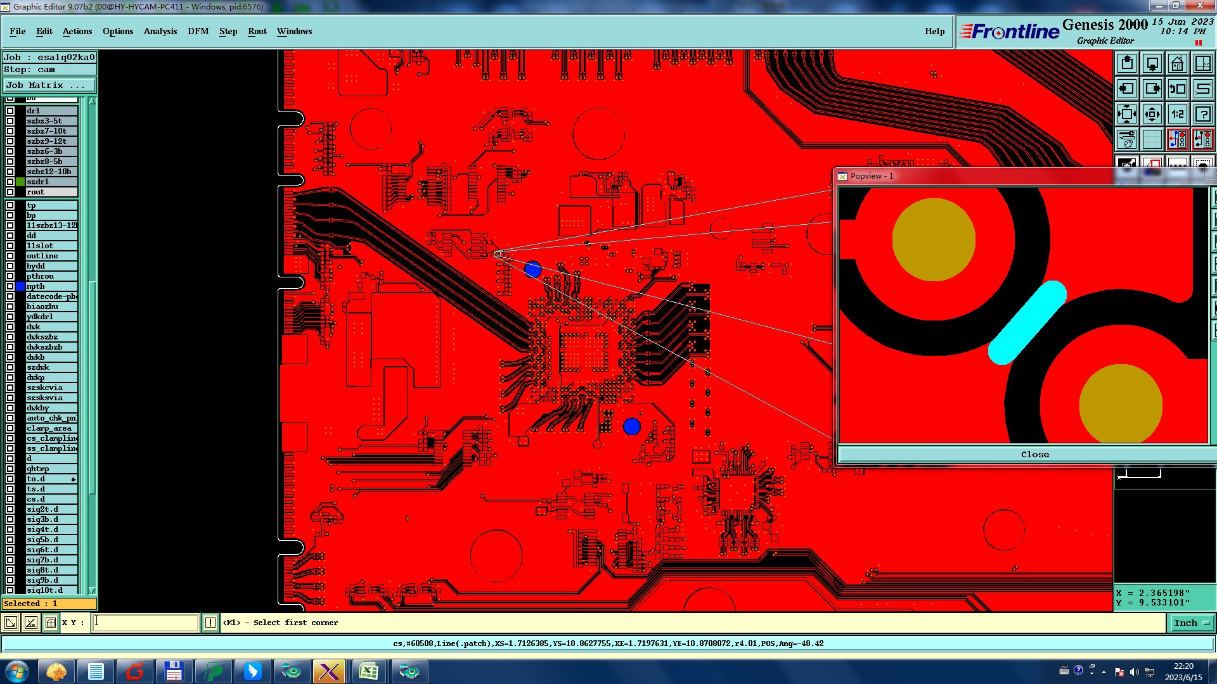The width and height of the screenshot is (1217, 684).
Task: Click the X Y coordinate input field
Action: pos(146,623)
